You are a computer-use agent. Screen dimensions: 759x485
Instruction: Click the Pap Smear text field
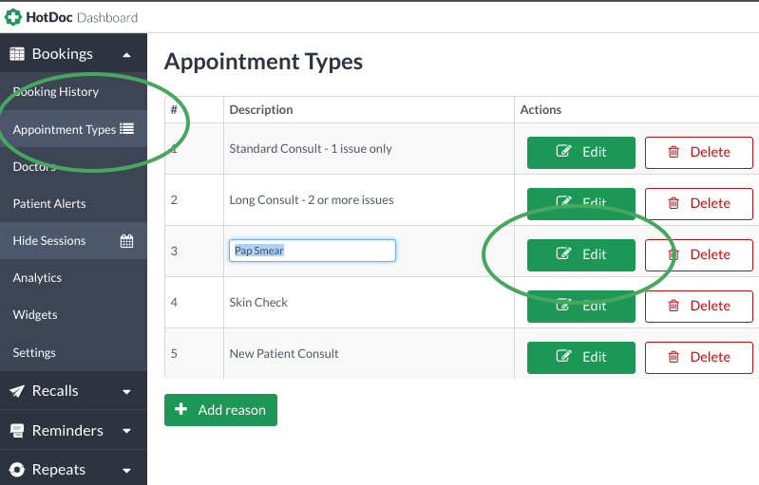click(313, 251)
